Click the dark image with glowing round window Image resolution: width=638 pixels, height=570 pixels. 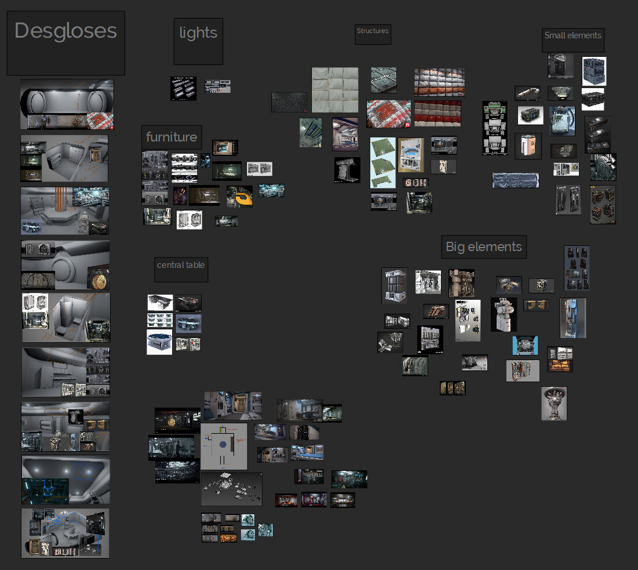[177, 420]
